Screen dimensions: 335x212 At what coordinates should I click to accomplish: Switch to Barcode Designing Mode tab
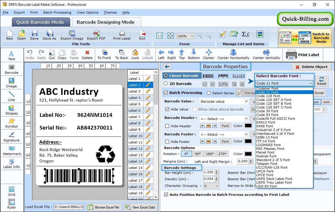pos(106,22)
